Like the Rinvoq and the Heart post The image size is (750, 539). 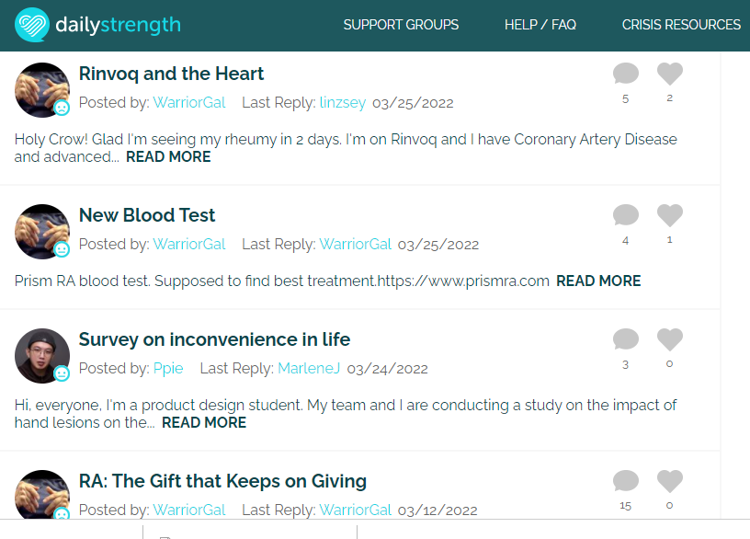pos(670,75)
